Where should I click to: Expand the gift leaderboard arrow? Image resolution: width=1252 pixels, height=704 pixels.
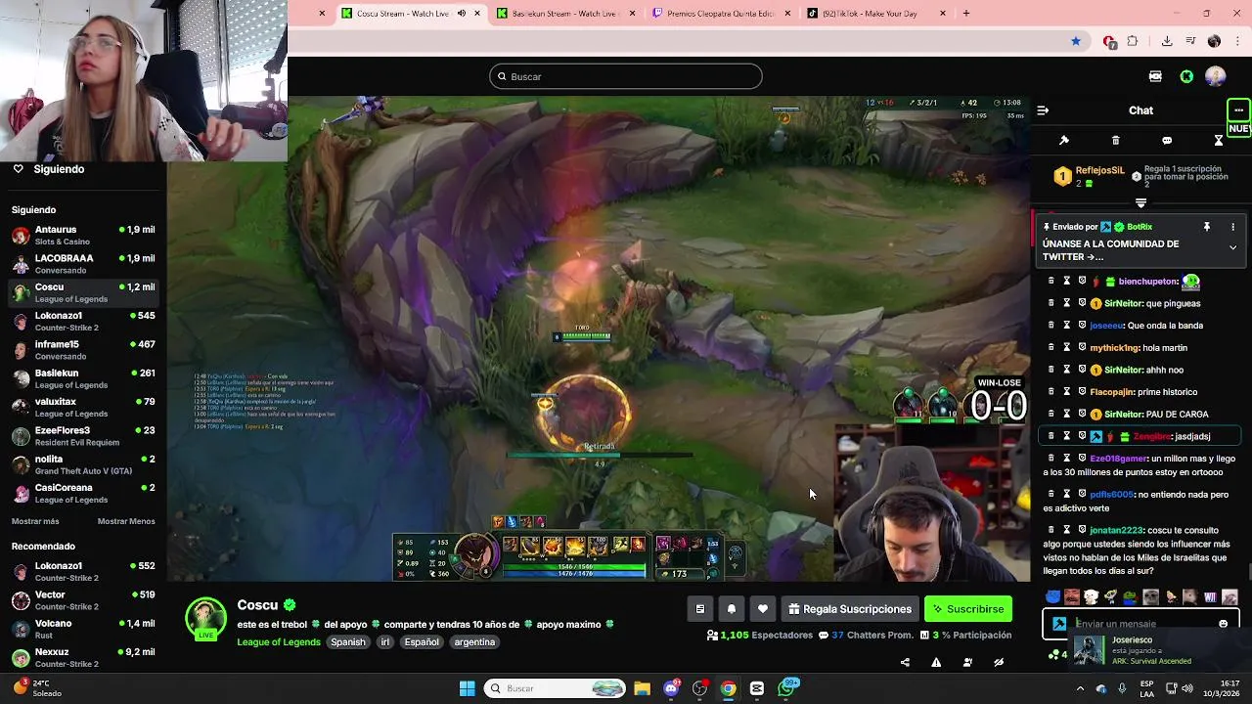[1140, 202]
